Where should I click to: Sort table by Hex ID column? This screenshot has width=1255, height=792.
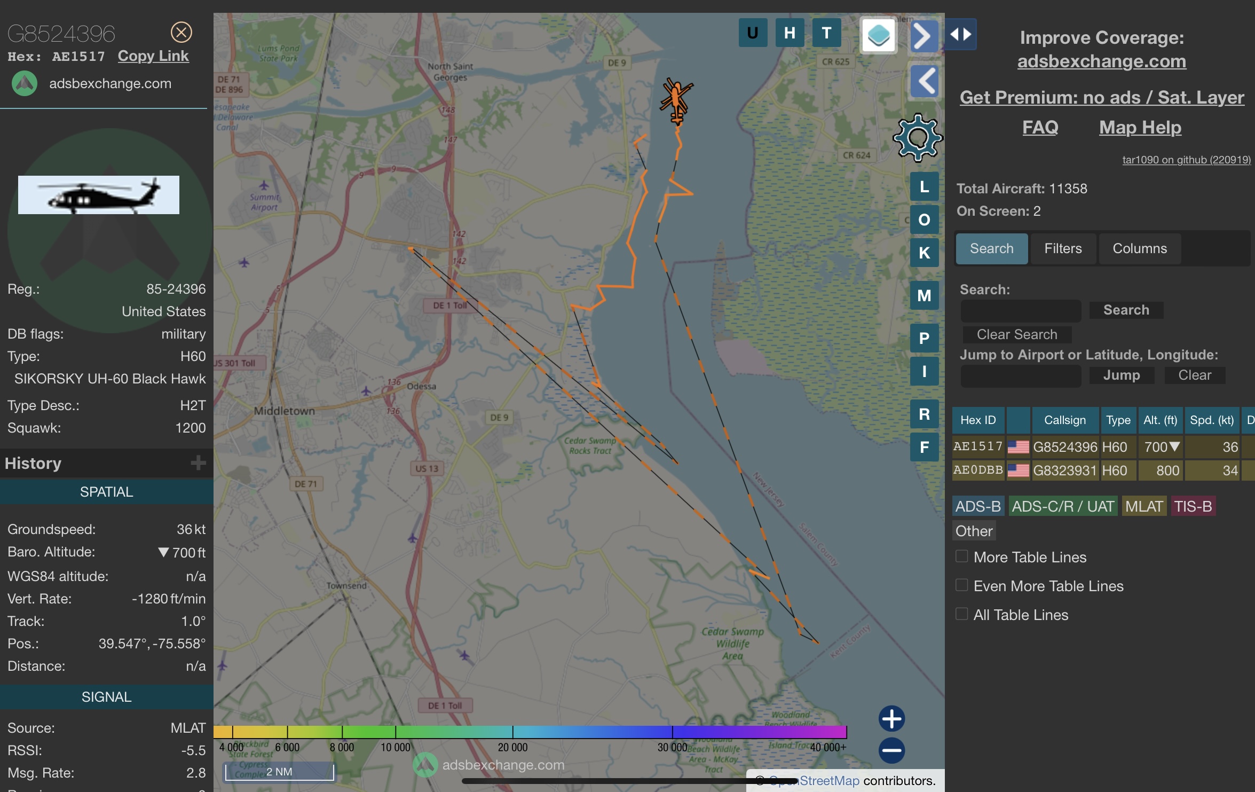pyautogui.click(x=978, y=420)
